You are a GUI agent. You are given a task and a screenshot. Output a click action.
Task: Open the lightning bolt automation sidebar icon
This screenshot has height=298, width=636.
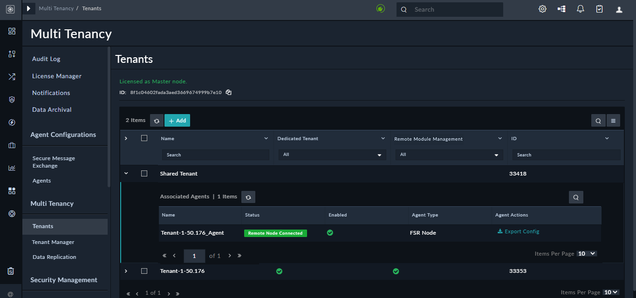tap(12, 122)
